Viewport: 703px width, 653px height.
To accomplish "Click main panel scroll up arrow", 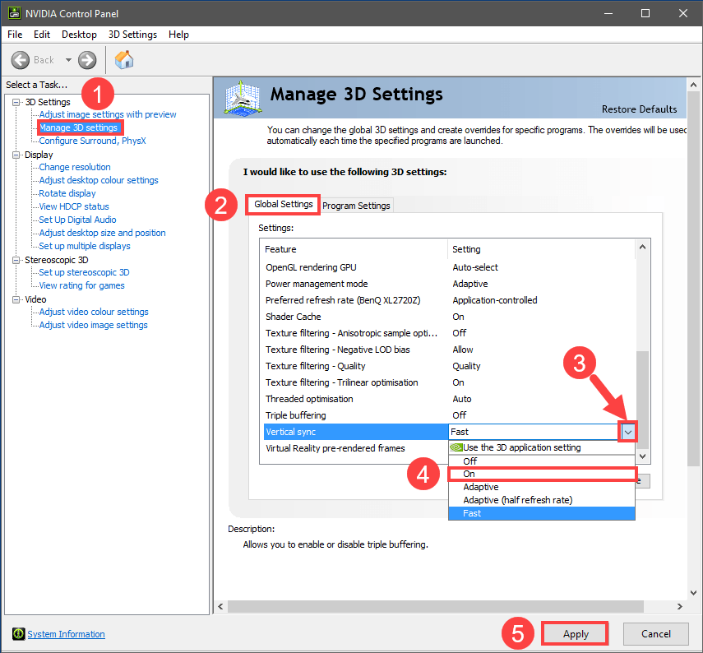I will click(x=694, y=85).
